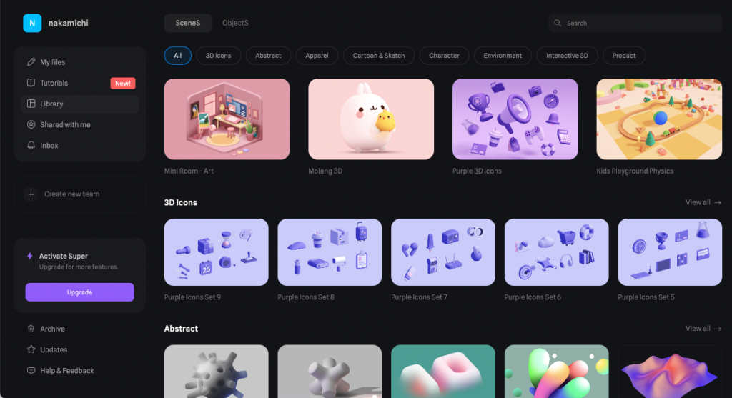This screenshot has width=732, height=398.
Task: Click the book icon beside Tutorials
Action: (31, 83)
